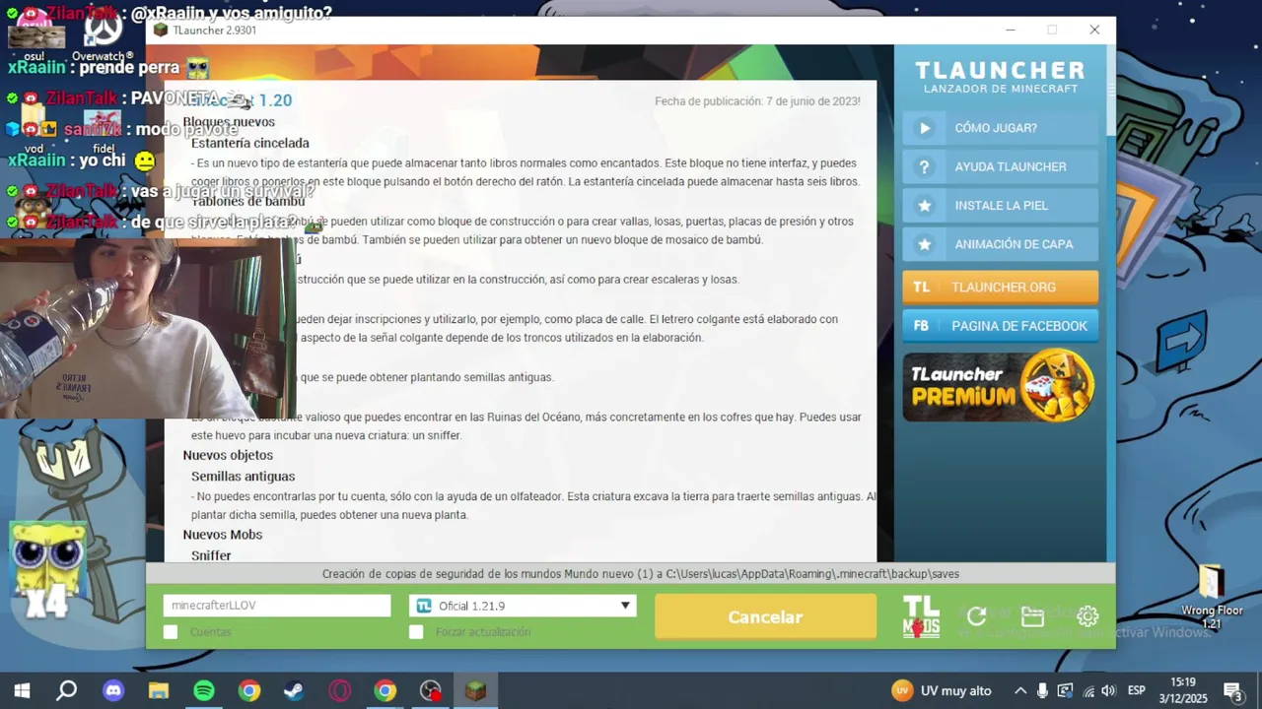The image size is (1262, 709).
Task: Click the username field minecrafterLLOV
Action: click(277, 606)
